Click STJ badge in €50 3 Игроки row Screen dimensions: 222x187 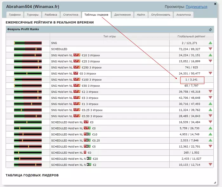(77, 85)
